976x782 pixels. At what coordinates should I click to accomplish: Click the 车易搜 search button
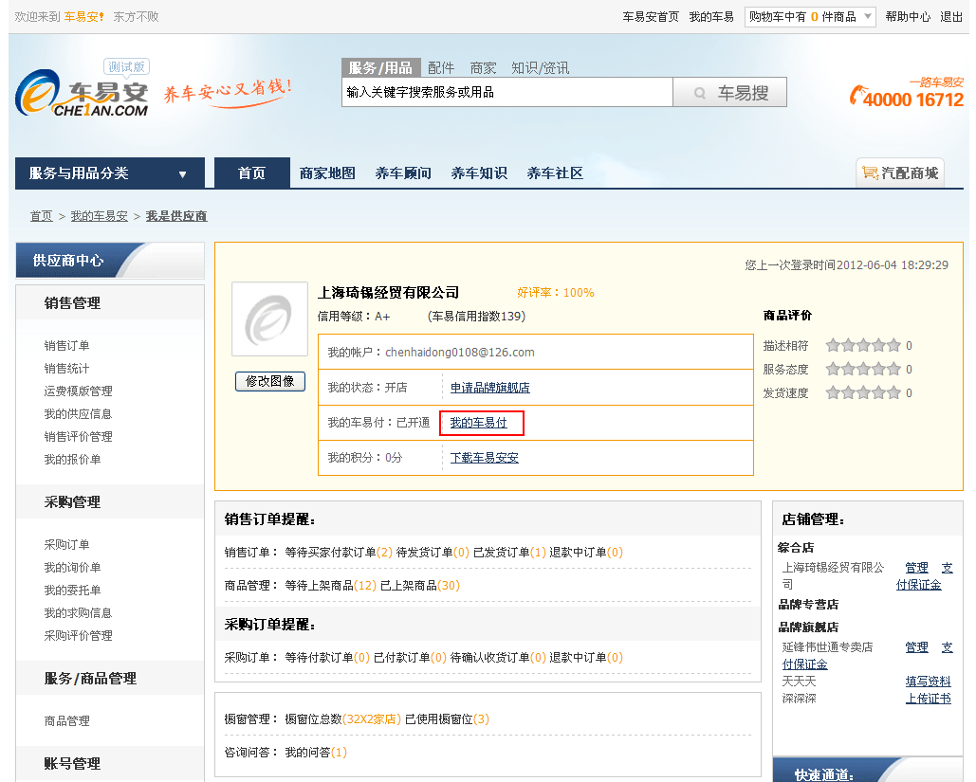click(729, 92)
